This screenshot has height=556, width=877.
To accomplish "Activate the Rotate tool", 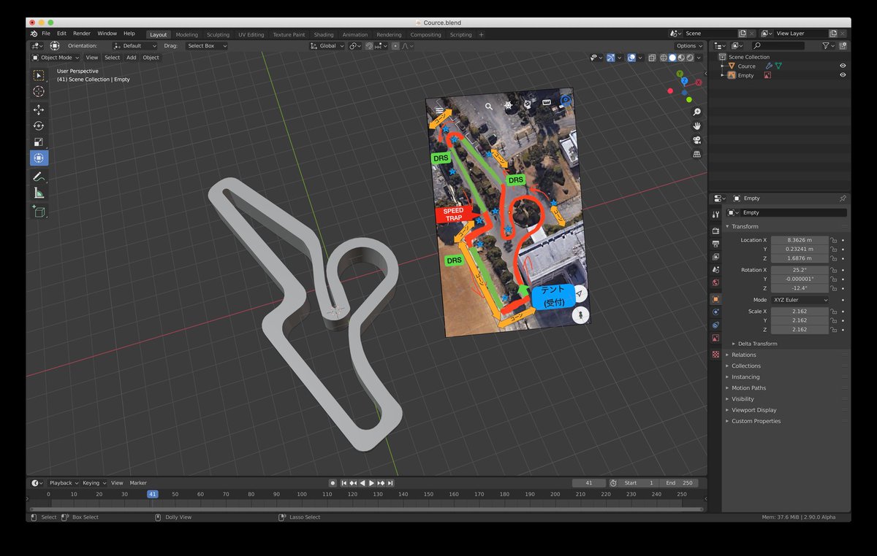I will click(x=39, y=126).
